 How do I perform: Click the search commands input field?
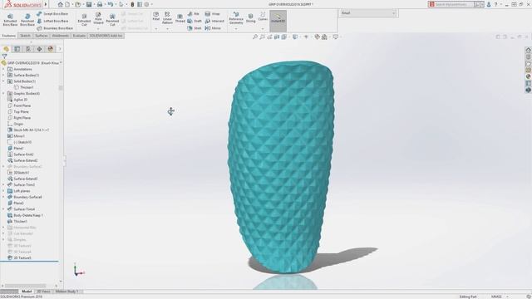pyautogui.click(x=454, y=4)
